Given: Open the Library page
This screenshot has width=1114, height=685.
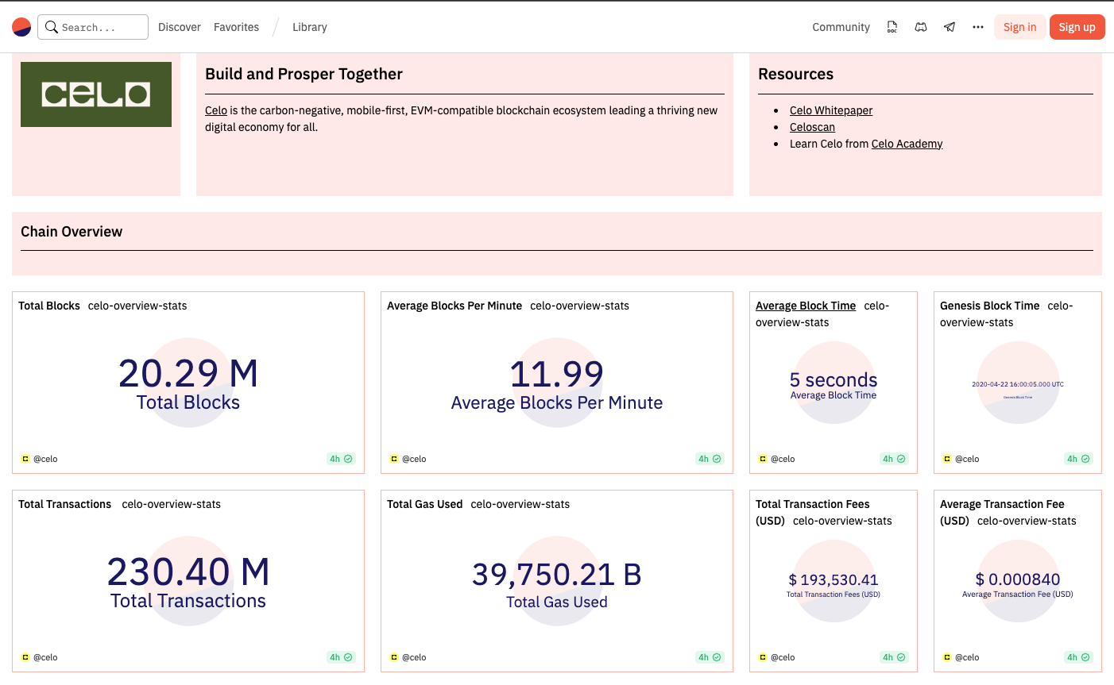Looking at the screenshot, I should point(309,27).
